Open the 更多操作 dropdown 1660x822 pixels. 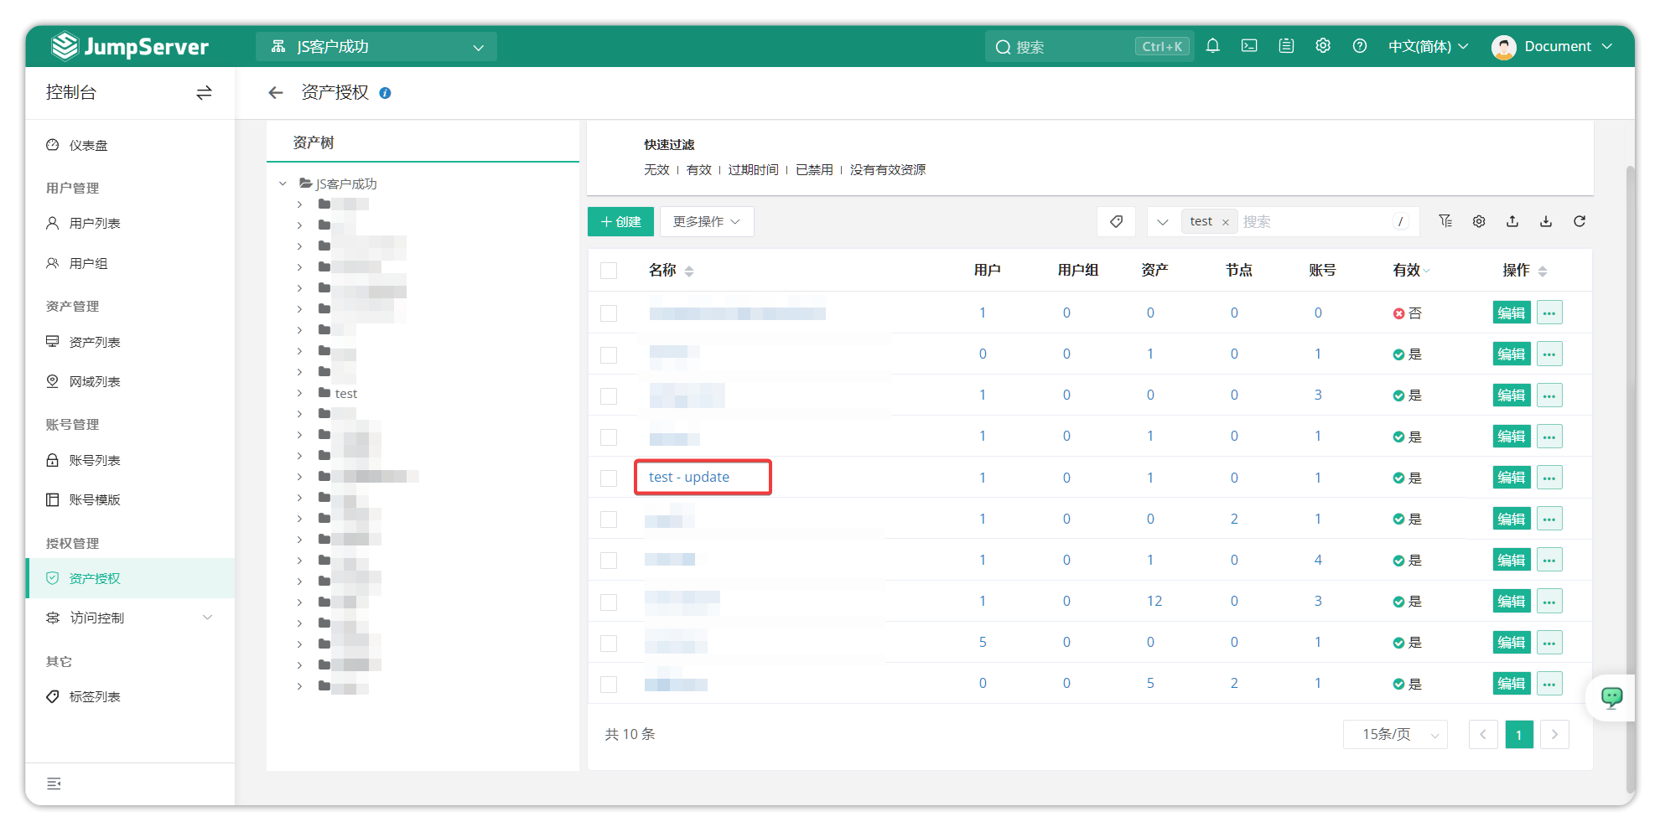[706, 221]
